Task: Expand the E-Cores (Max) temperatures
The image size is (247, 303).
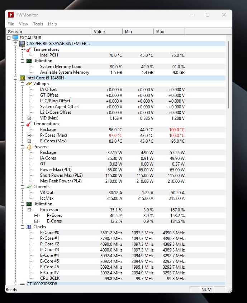Action: click(x=29, y=141)
